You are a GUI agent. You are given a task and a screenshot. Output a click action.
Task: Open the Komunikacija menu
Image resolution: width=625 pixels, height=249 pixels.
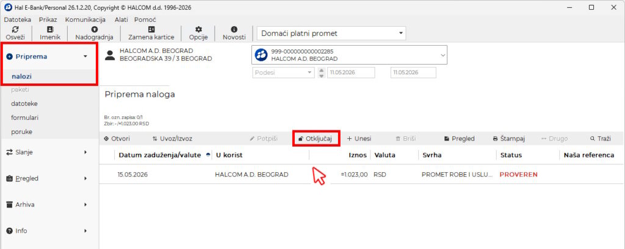point(85,19)
